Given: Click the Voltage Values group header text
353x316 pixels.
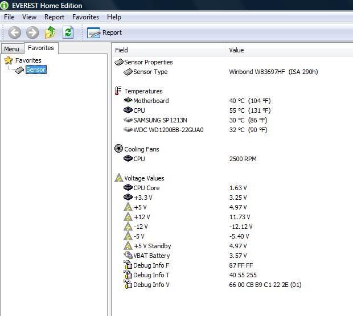Looking at the screenshot, I should pyautogui.click(x=144, y=178).
